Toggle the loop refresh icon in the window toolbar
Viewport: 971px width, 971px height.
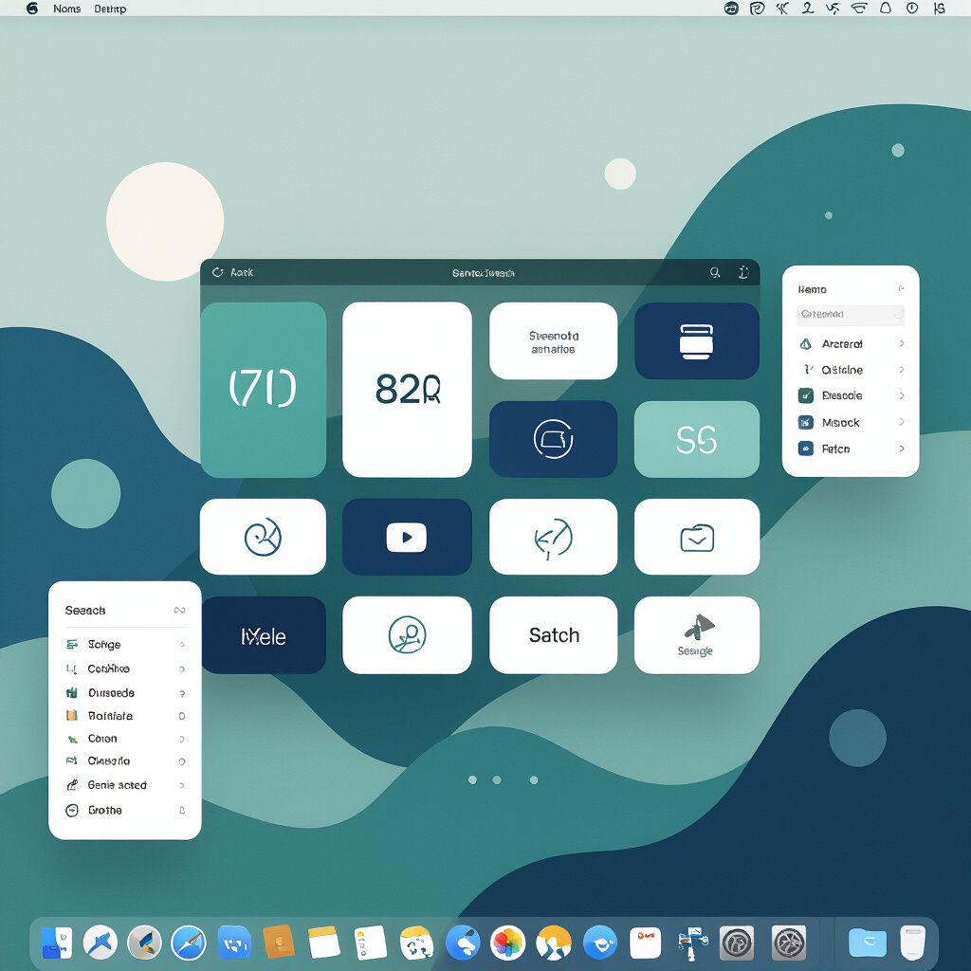(x=217, y=272)
